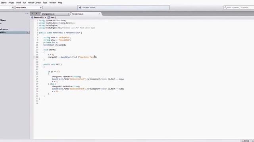Click the solution pad auto-hide icon
The image size is (254, 142).
26,13
